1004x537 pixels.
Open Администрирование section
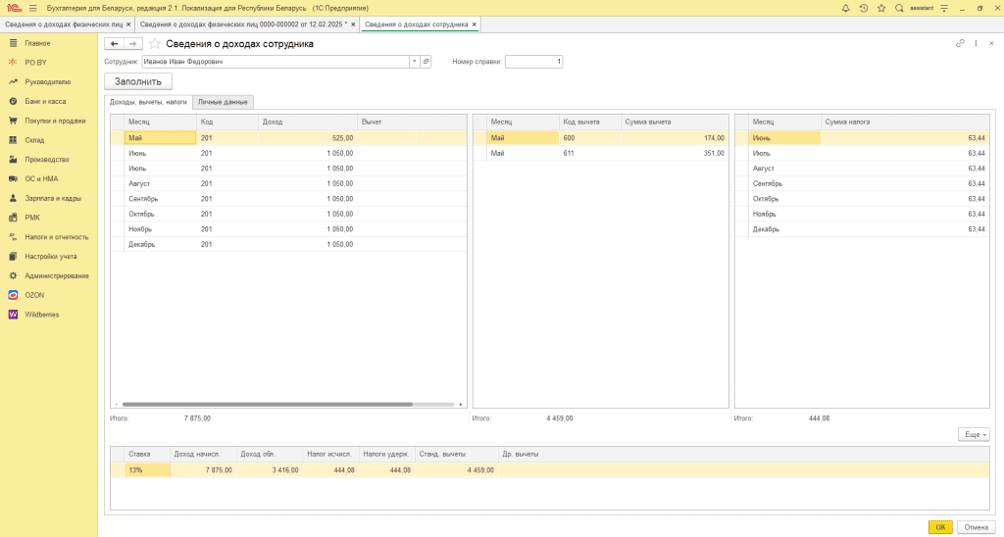click(x=56, y=276)
